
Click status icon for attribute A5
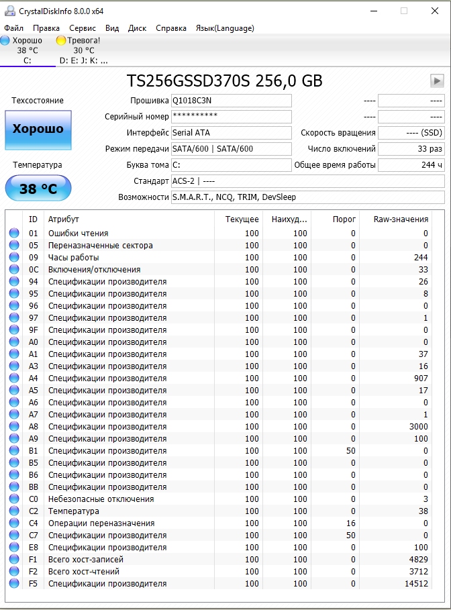click(x=14, y=390)
